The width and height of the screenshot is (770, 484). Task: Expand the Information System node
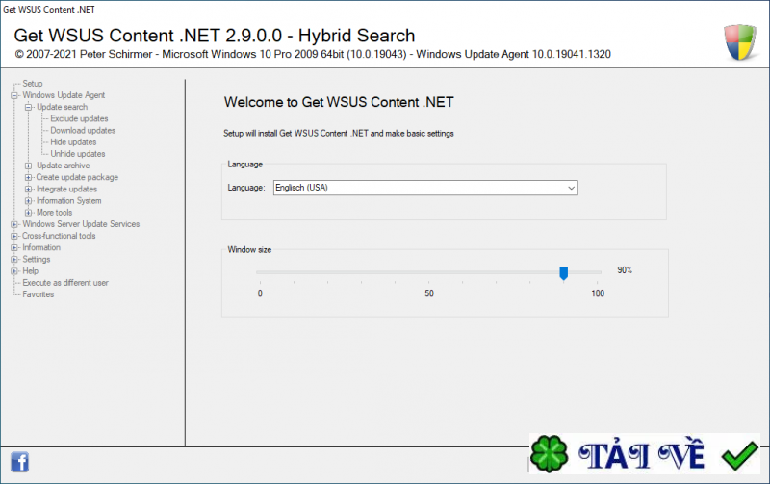pyautogui.click(x=29, y=201)
